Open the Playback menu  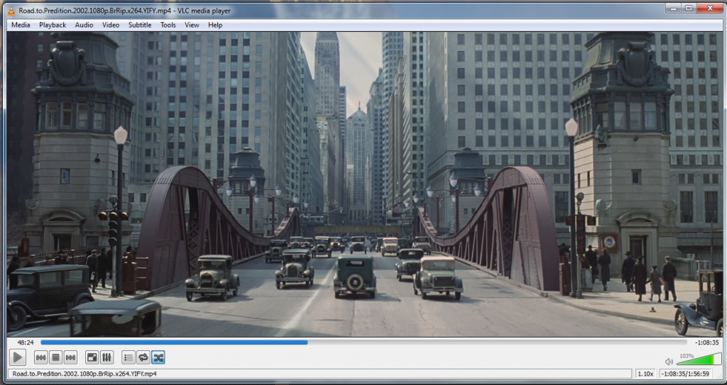point(53,25)
